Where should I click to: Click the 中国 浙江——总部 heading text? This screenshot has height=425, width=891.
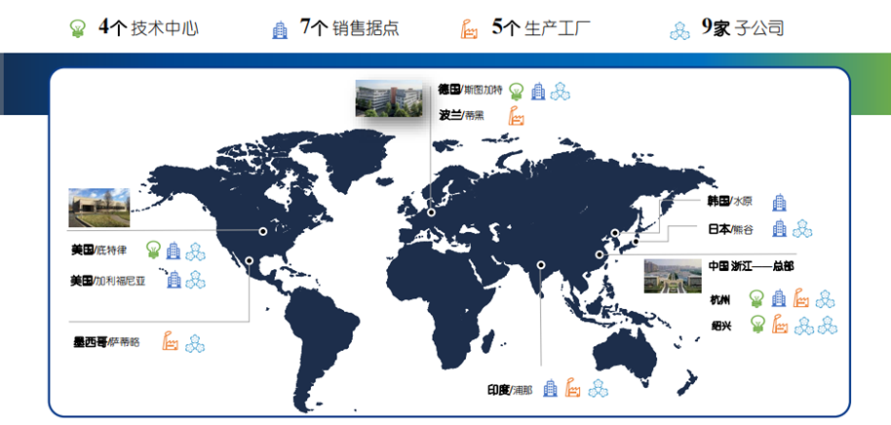751,265
